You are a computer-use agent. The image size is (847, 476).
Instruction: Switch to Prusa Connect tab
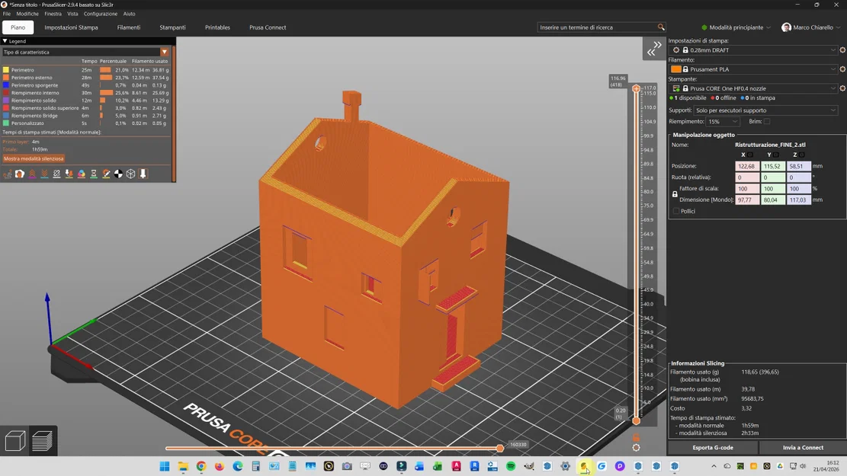(x=268, y=27)
